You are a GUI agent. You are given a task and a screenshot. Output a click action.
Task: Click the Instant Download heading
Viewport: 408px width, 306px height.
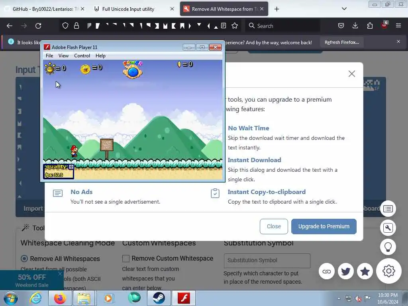point(255,160)
